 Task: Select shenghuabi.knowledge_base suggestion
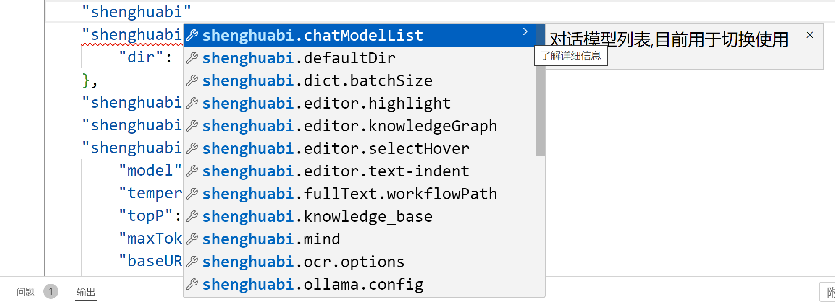pos(317,216)
